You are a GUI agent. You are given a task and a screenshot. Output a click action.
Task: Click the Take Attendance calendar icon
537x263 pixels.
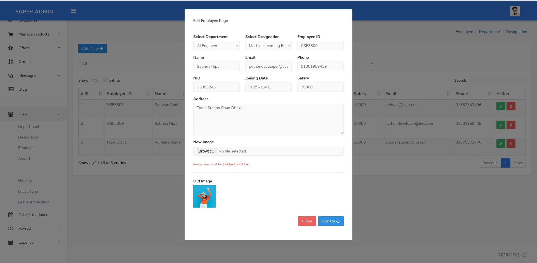[x=11, y=215]
